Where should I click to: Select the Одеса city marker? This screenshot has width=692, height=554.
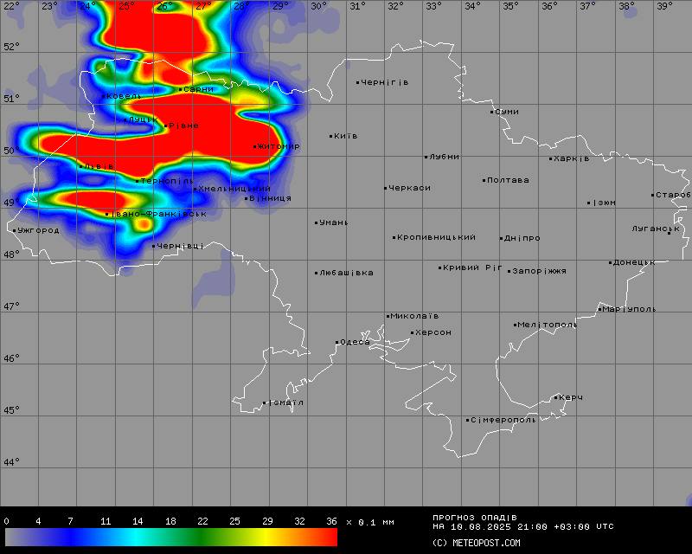(337, 343)
